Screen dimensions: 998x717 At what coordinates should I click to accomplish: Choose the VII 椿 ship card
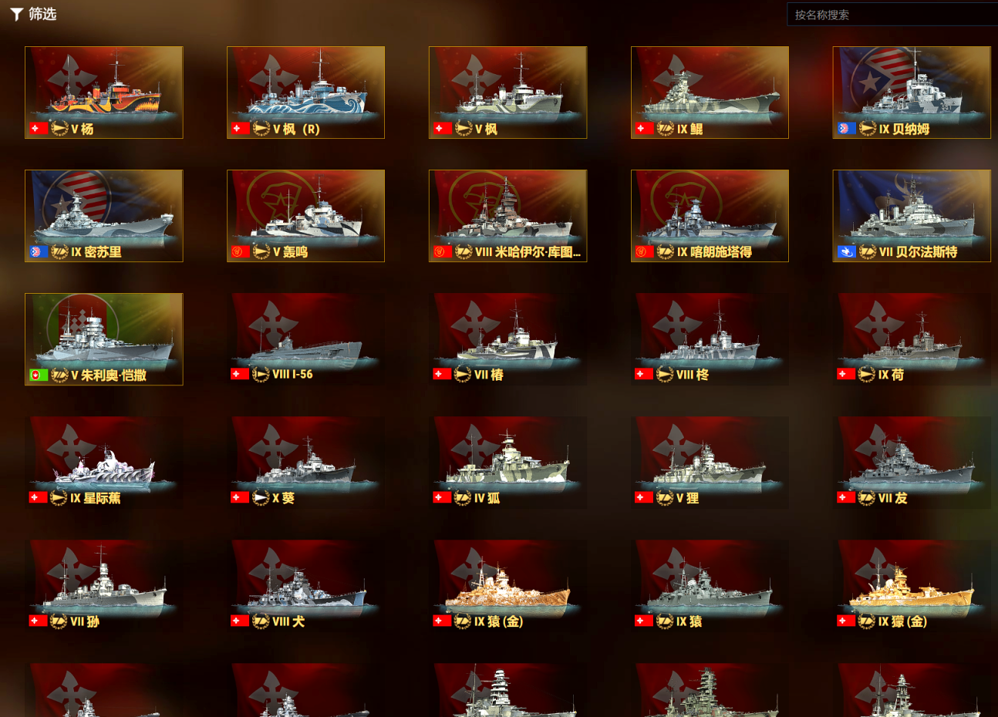[507, 339]
